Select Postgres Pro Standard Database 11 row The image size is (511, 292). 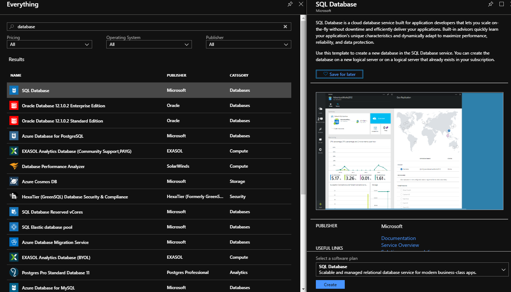pyautogui.click(x=149, y=272)
